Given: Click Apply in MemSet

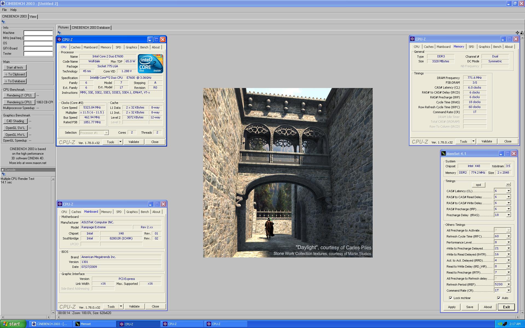Looking at the screenshot, I should coord(452,307).
